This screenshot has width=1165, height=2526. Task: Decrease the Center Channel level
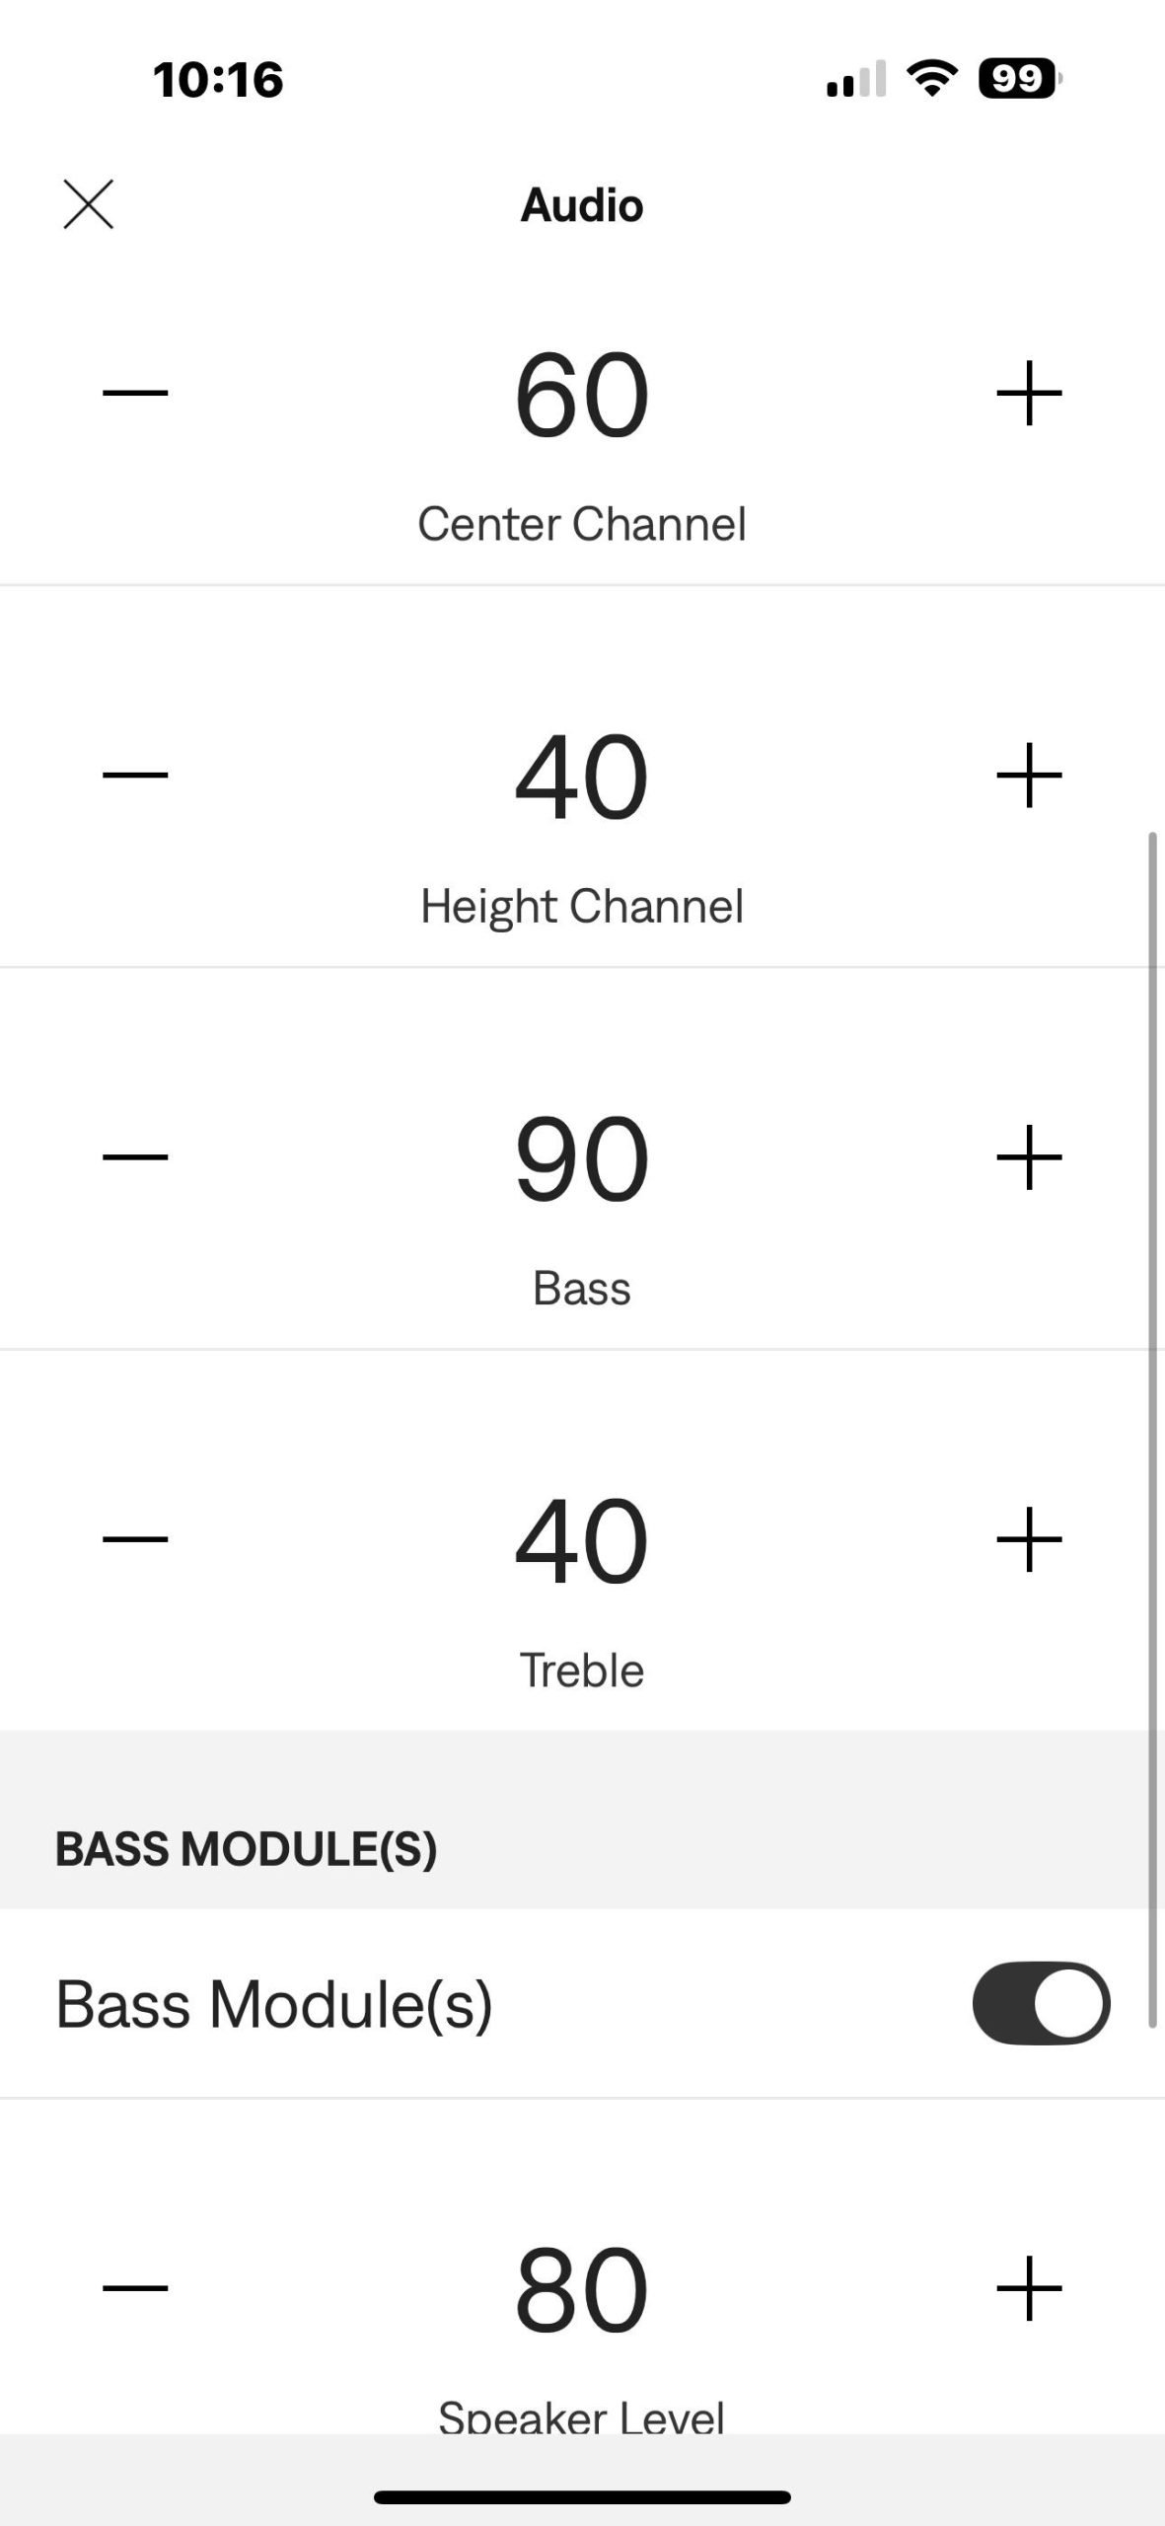[x=135, y=393]
